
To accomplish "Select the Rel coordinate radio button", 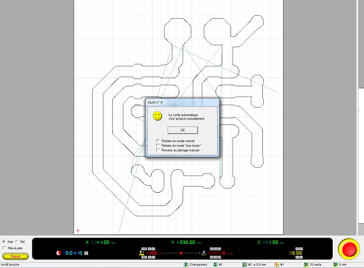I will click(17, 242).
